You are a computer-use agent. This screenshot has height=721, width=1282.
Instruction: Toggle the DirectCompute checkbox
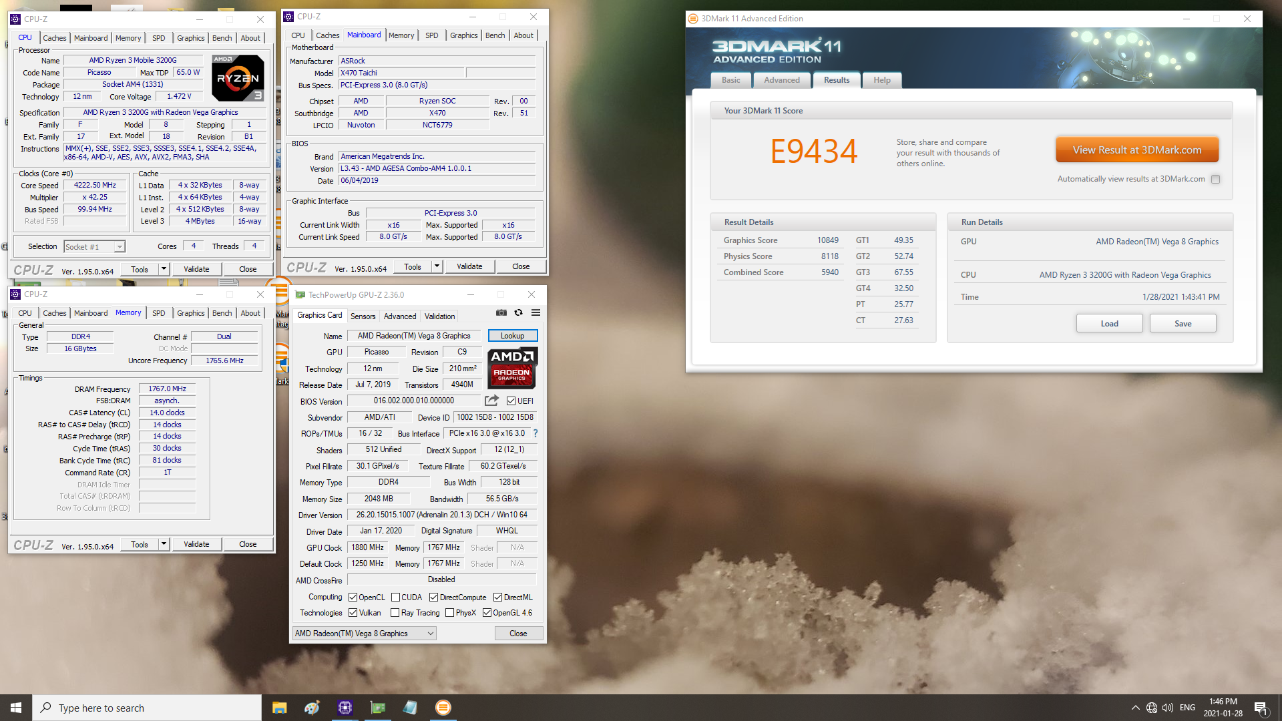433,597
